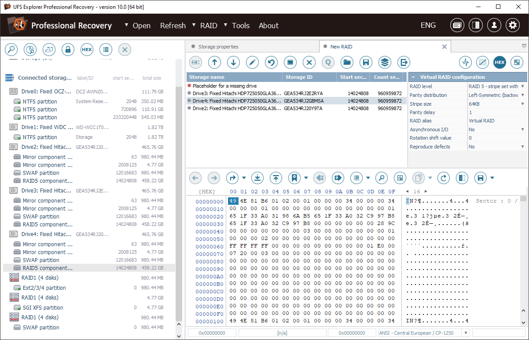The height and width of the screenshot is (340, 529).
Task: Click the lock icon in the storage toolbar
Action: [68, 49]
